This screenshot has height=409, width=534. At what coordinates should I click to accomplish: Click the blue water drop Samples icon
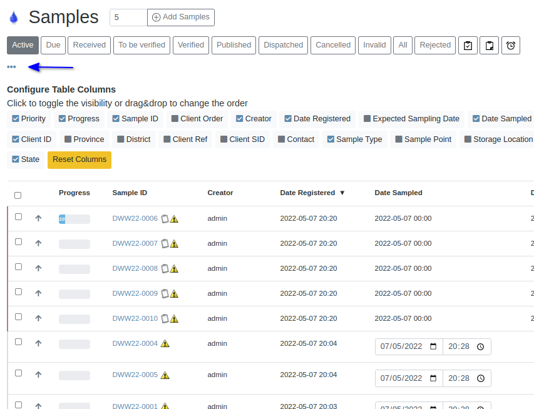click(x=14, y=18)
